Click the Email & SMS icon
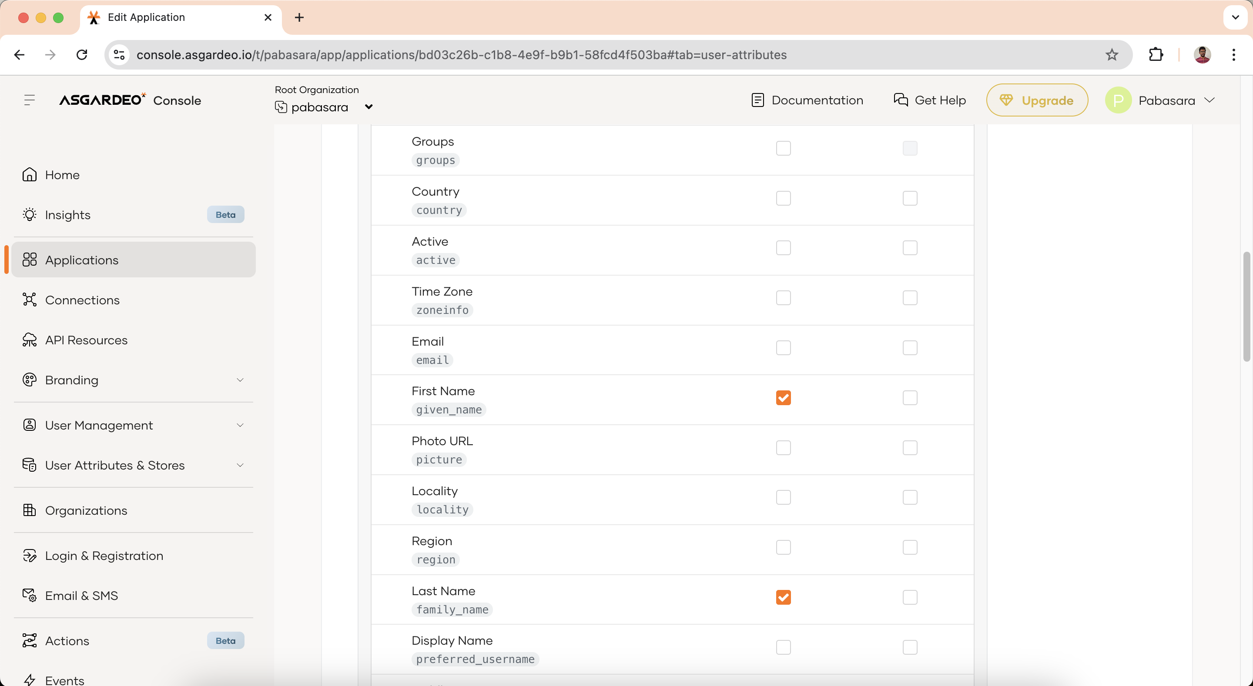 [x=29, y=595]
